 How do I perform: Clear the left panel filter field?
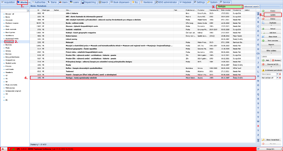click(28, 10)
